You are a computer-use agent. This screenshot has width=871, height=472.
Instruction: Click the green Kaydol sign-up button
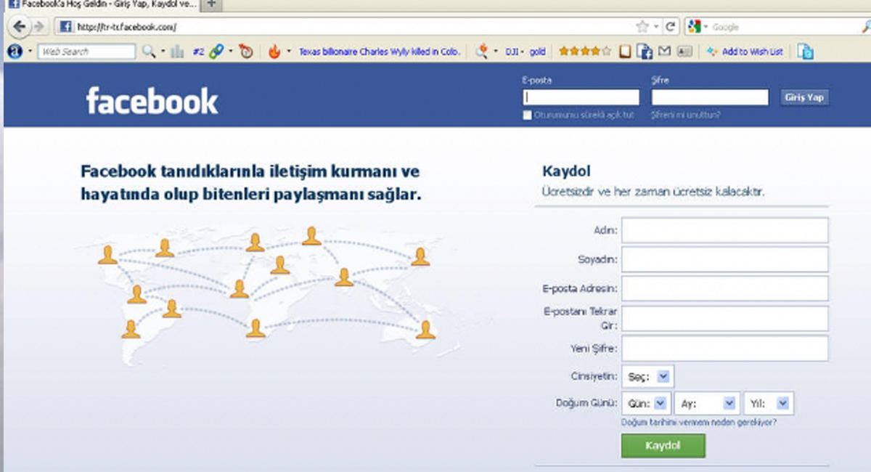663,445
